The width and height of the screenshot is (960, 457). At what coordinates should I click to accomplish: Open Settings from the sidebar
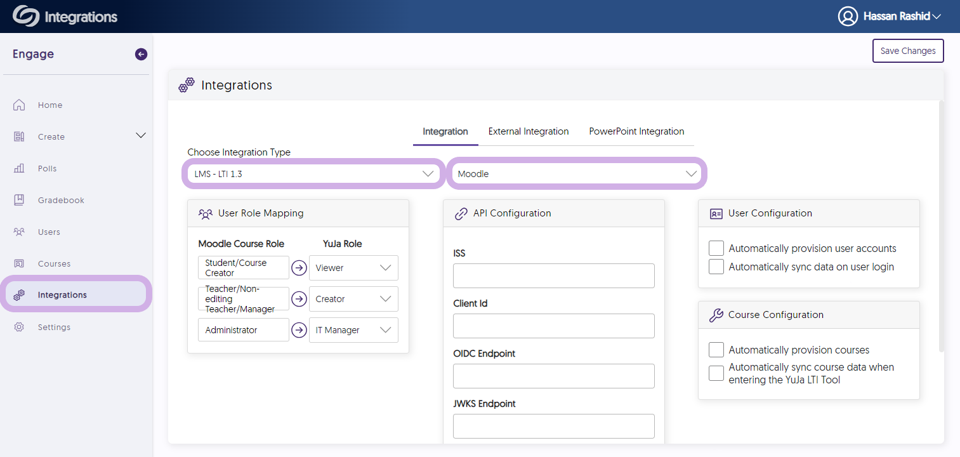click(54, 328)
